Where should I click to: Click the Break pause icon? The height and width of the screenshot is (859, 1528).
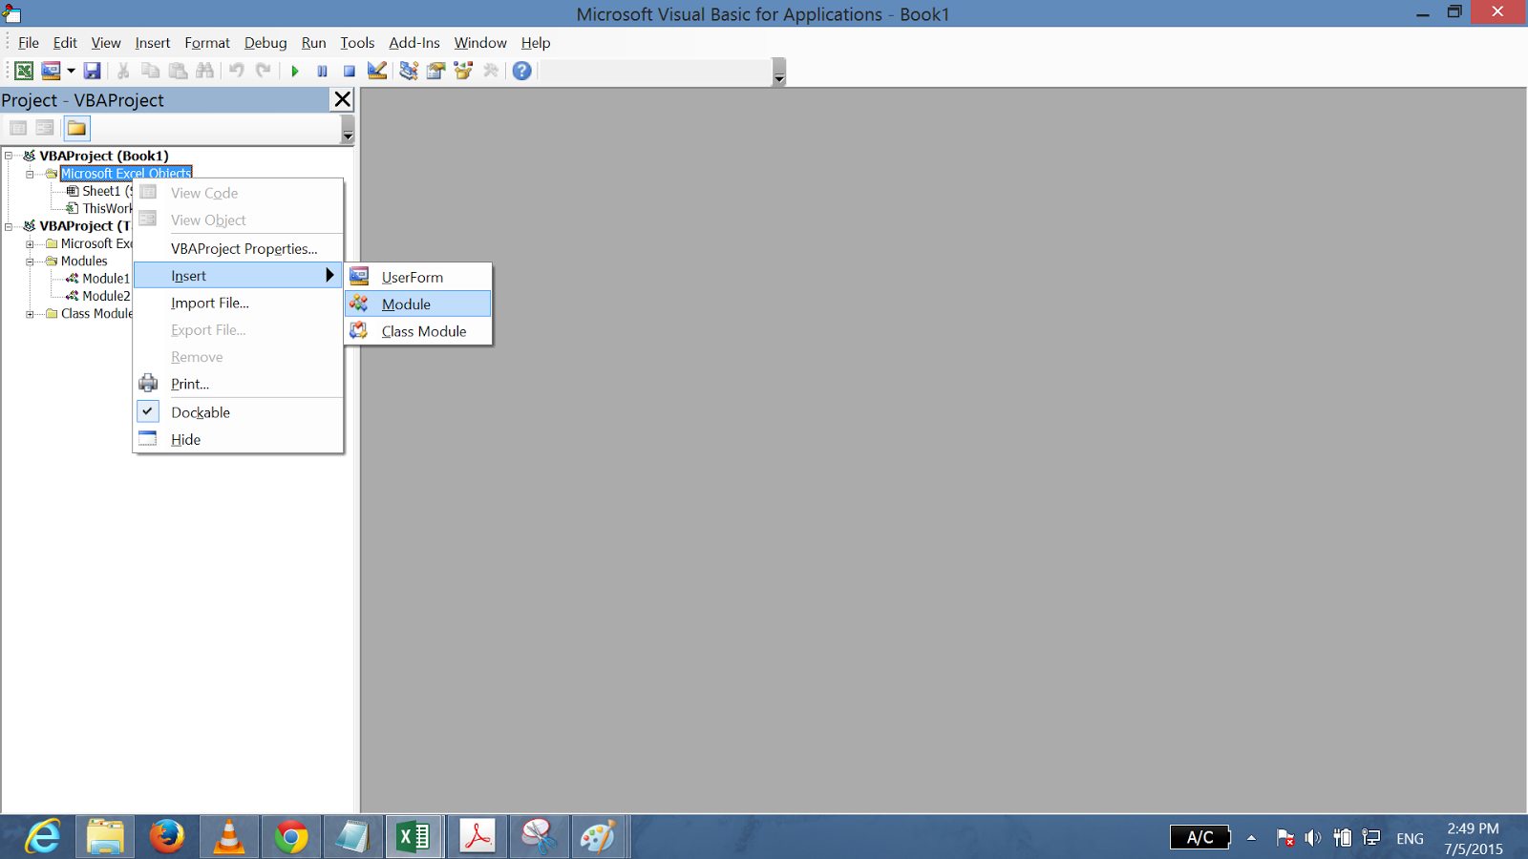click(322, 71)
